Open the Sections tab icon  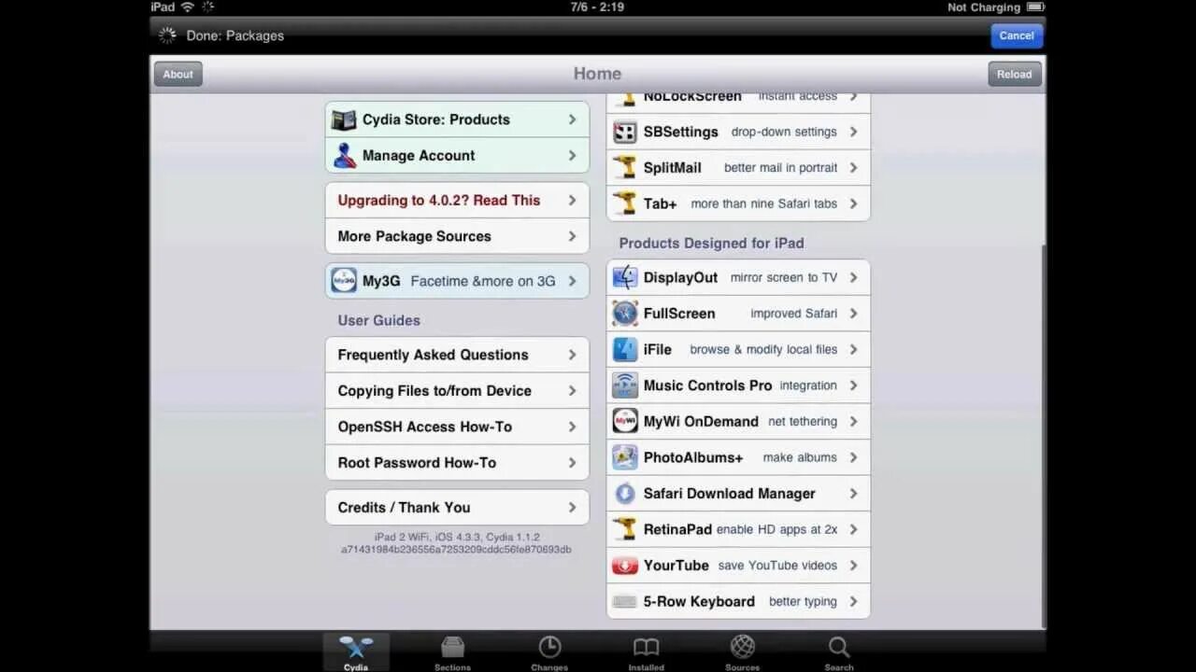pos(453,647)
